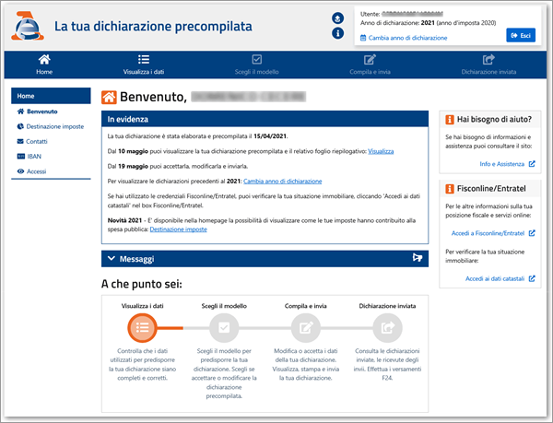The width and height of the screenshot is (553, 423).
Task: Click the pie chart icon beside Destinazione imposte
Action: tap(20, 126)
